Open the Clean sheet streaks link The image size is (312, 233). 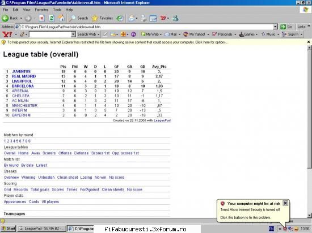click(68, 177)
